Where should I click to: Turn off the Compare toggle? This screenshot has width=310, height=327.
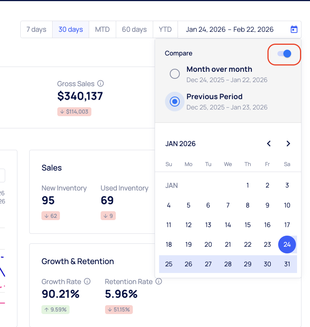pyautogui.click(x=284, y=54)
